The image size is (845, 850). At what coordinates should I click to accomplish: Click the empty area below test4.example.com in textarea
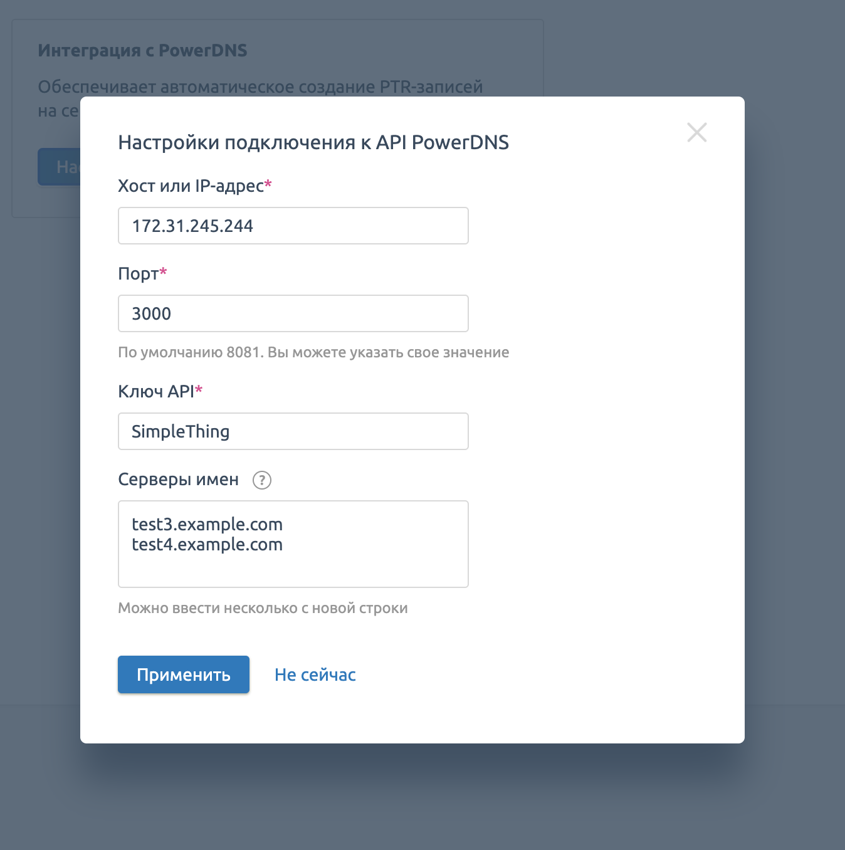[x=293, y=569]
